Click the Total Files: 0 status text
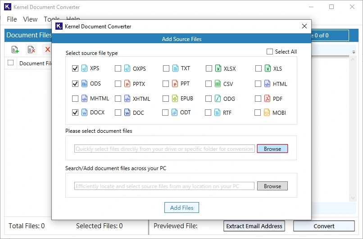 click(x=27, y=226)
